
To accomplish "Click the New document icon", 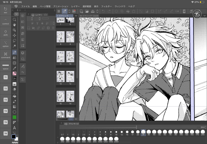I will [x=81, y=11].
